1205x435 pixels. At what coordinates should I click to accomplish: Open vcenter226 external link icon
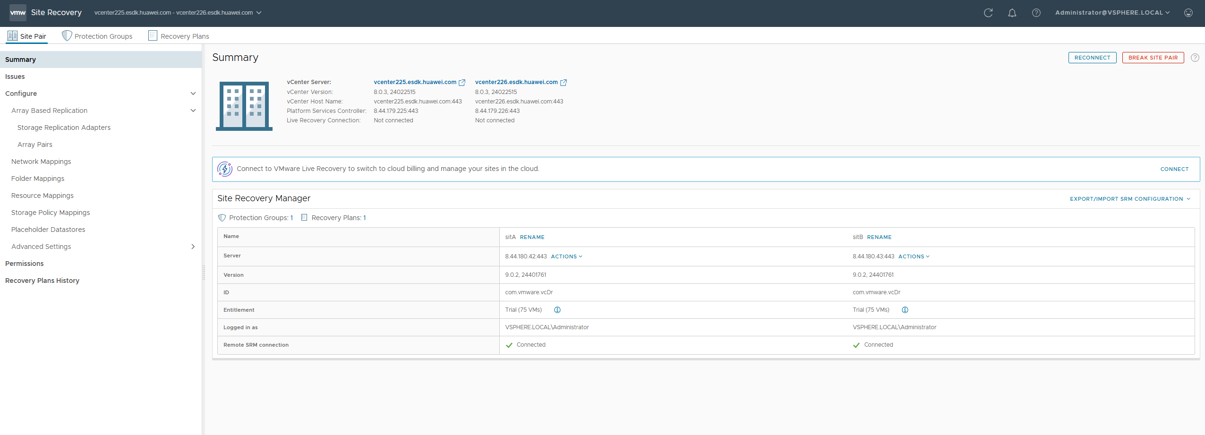[564, 83]
